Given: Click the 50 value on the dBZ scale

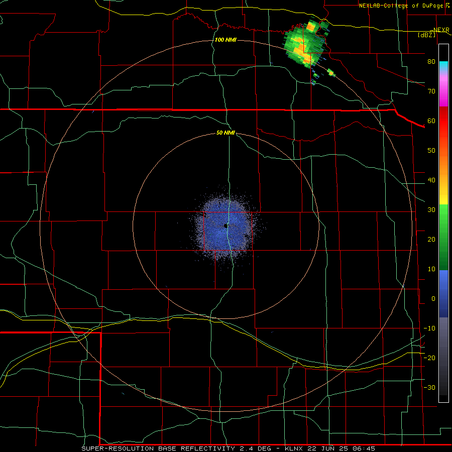Looking at the screenshot, I should [431, 151].
